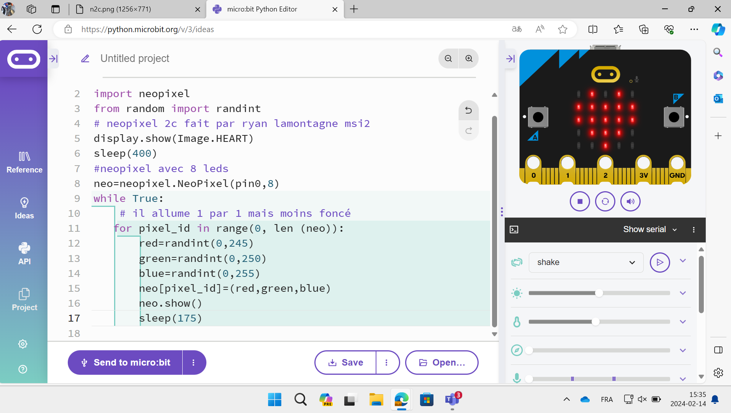Open the Ideas tab
The image size is (731, 413).
point(24,208)
